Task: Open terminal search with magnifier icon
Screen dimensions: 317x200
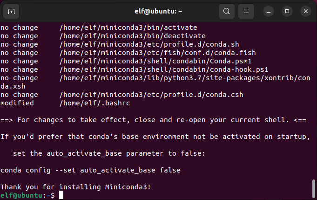Action: coord(227,11)
